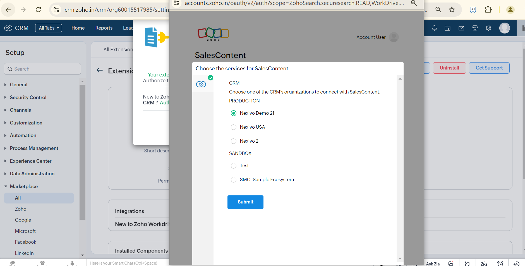The height and width of the screenshot is (266, 525).
Task: Open the CRM user profile picture
Action: click(505, 28)
